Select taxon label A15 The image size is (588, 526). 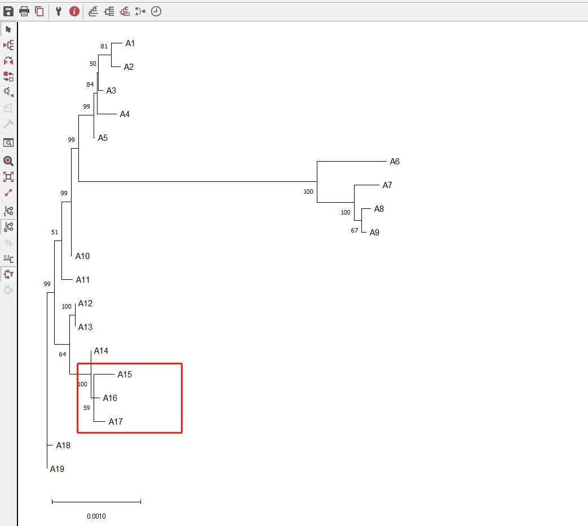pyautogui.click(x=125, y=375)
